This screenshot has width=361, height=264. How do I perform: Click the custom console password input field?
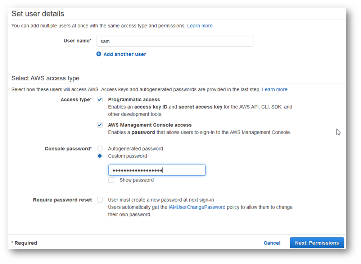(157, 170)
